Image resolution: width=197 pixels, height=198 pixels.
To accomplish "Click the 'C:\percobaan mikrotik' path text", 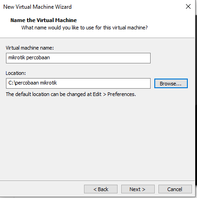I will pyautogui.click(x=33, y=83).
